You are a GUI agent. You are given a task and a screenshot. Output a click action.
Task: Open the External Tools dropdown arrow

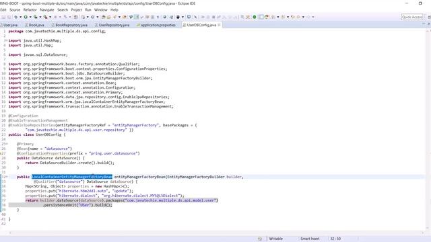pyautogui.click(x=50, y=17)
